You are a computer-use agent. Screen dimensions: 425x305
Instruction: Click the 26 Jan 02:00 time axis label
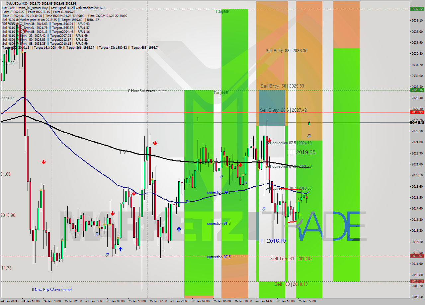[201, 301]
